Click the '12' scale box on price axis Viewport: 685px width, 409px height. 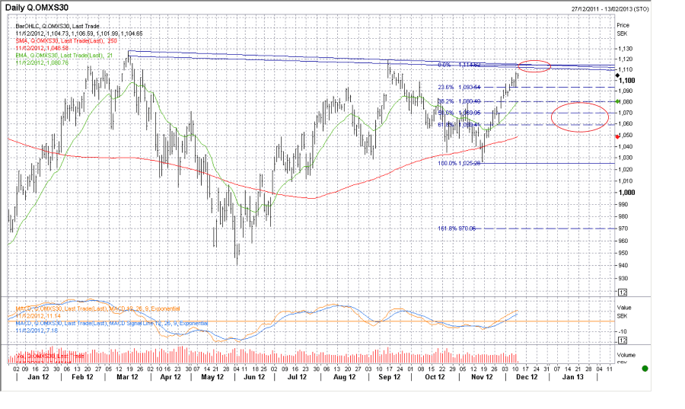click(622, 292)
